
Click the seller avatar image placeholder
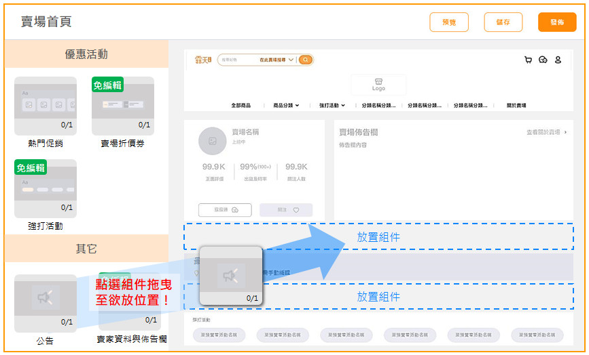tap(212, 141)
